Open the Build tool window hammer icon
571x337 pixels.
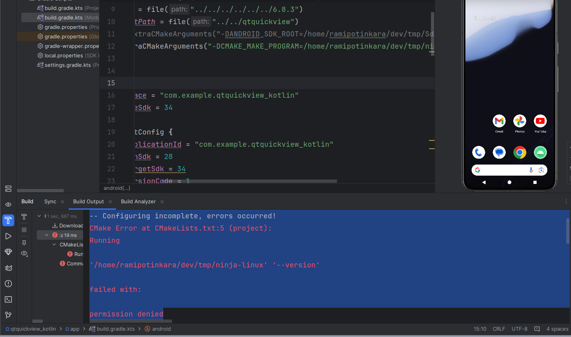pyautogui.click(x=8, y=220)
